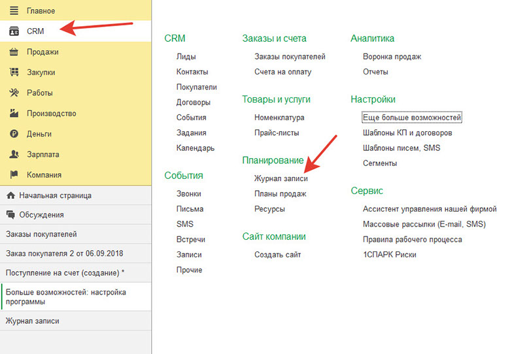Screen dimensions: 512x354
Task: Open the Работы section
Action: tap(76, 93)
